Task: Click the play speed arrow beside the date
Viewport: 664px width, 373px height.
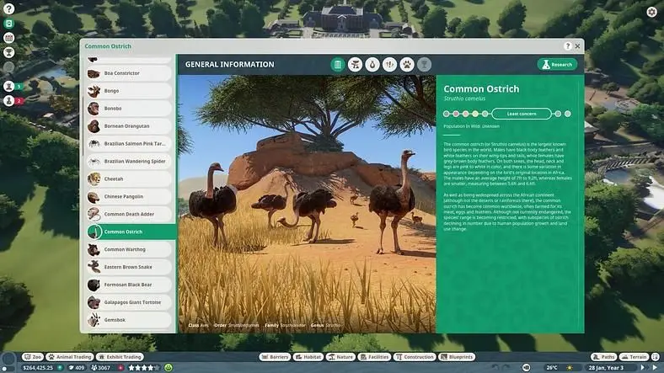Action: [x=642, y=368]
